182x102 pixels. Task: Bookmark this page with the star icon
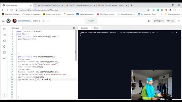tap(148, 10)
